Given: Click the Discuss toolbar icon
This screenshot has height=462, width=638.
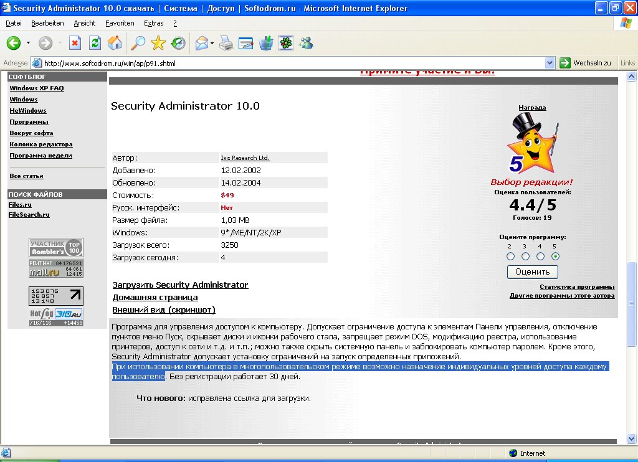Looking at the screenshot, I should pos(265,43).
